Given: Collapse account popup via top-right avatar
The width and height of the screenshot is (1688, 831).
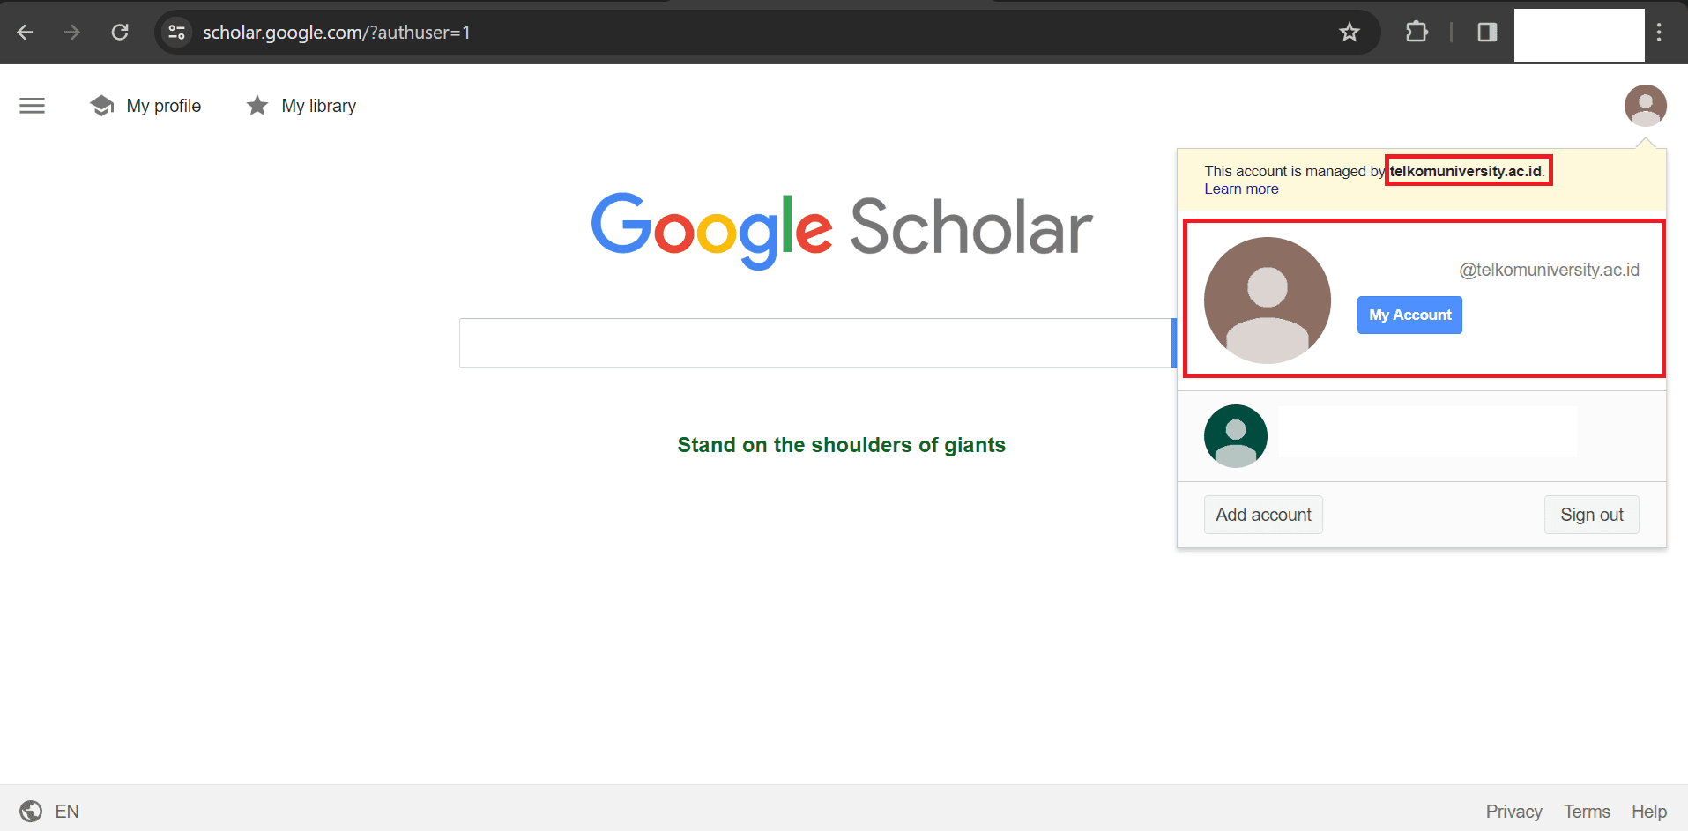Looking at the screenshot, I should click(x=1645, y=106).
